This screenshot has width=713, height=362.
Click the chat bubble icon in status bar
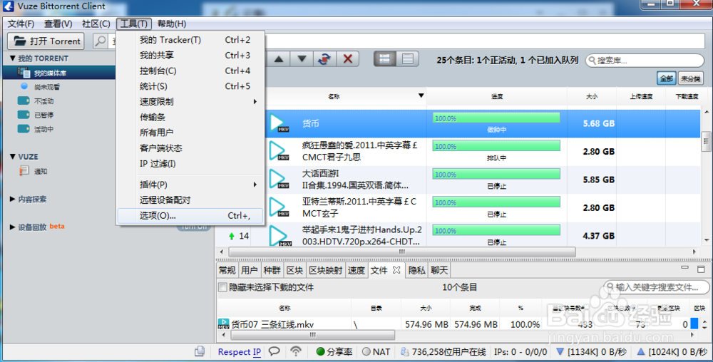click(x=275, y=351)
